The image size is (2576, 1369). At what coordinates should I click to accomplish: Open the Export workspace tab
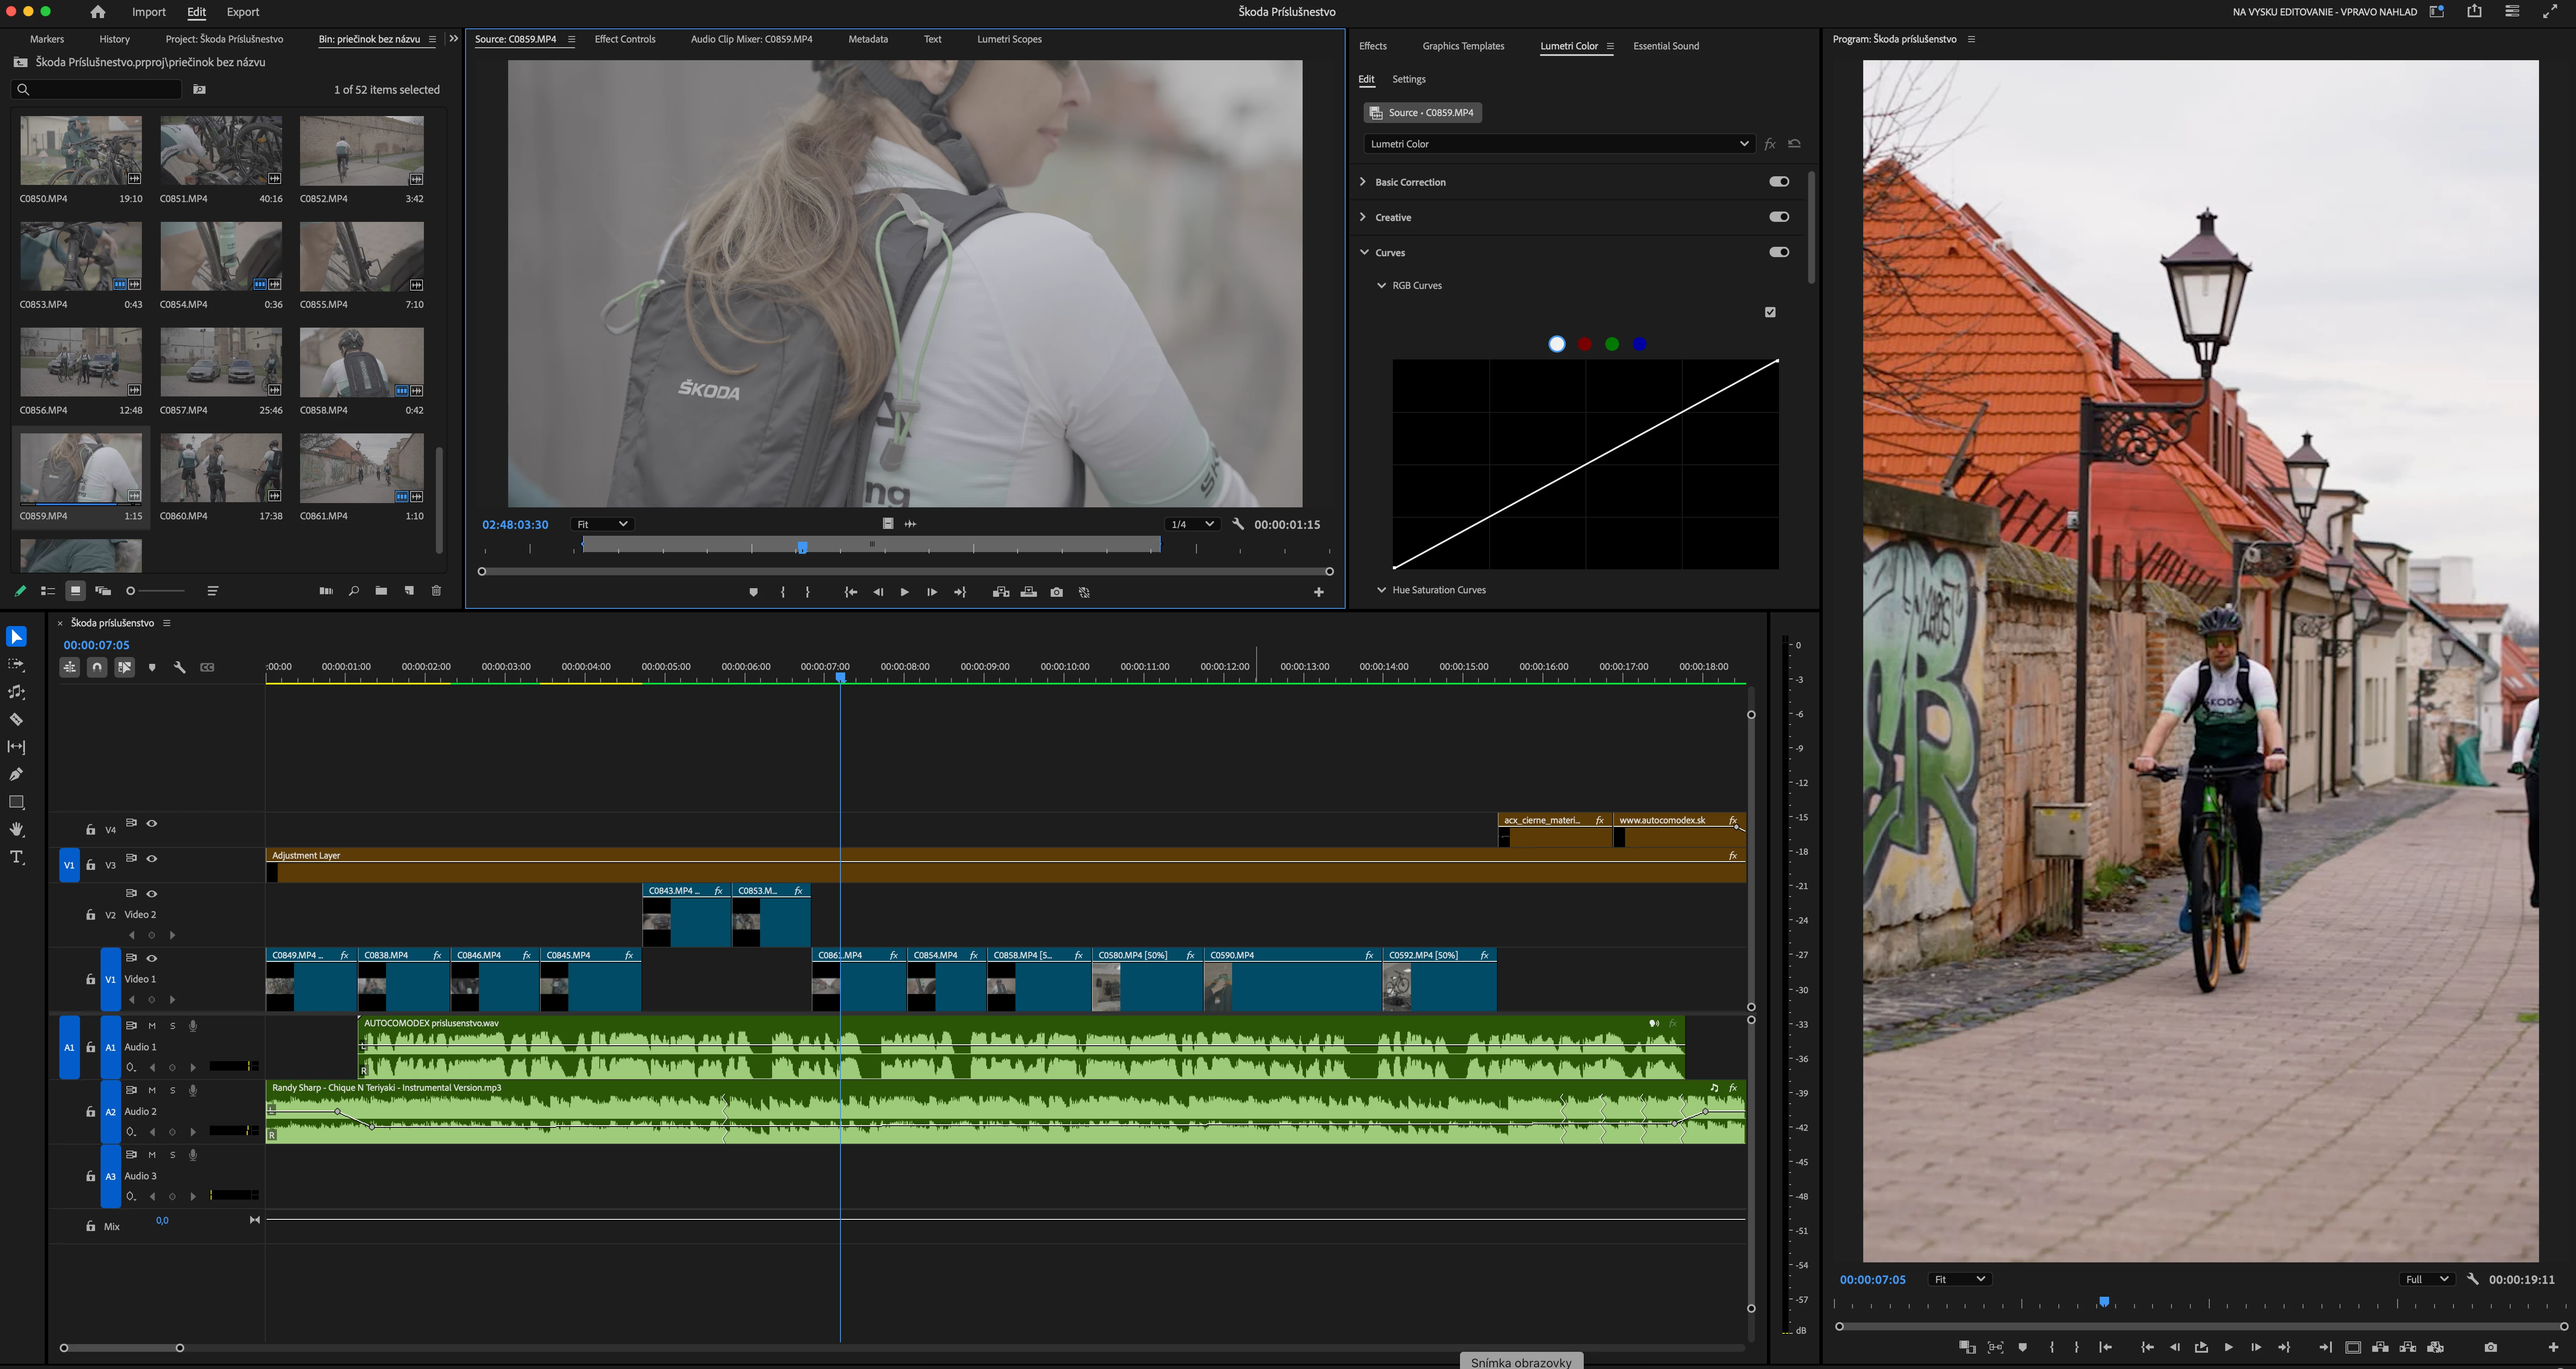242,12
